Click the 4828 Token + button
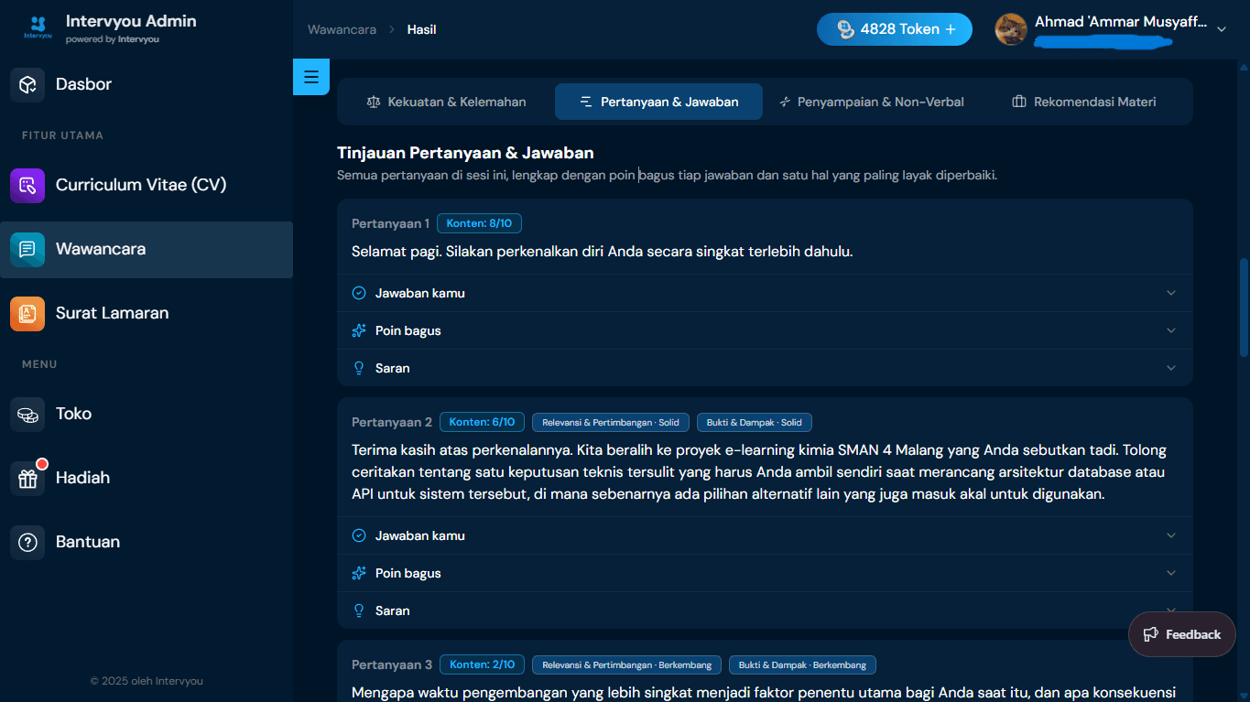The width and height of the screenshot is (1250, 702). click(x=895, y=29)
